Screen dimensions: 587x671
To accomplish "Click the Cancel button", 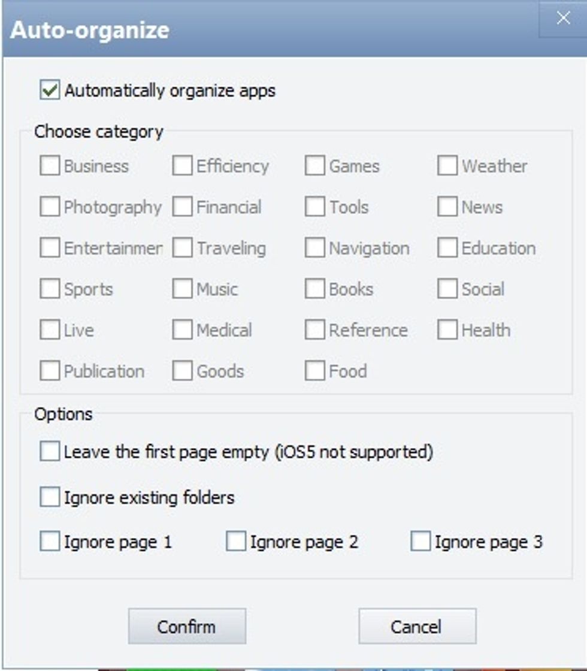I will tap(417, 627).
